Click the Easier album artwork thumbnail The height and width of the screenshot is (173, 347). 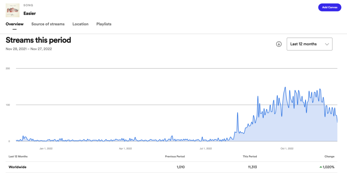pos(12,10)
